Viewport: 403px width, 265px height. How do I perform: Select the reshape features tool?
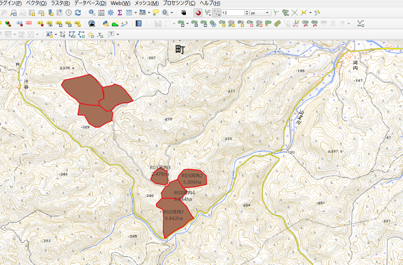[x=268, y=23]
